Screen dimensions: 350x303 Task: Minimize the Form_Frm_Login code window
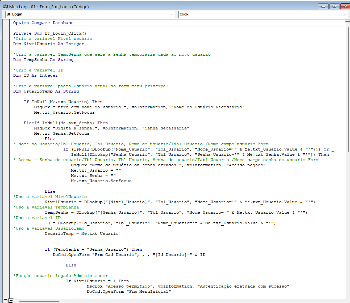tap(324, 6)
